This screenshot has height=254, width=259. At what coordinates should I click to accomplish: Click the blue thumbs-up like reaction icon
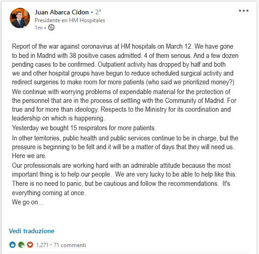tap(12, 245)
